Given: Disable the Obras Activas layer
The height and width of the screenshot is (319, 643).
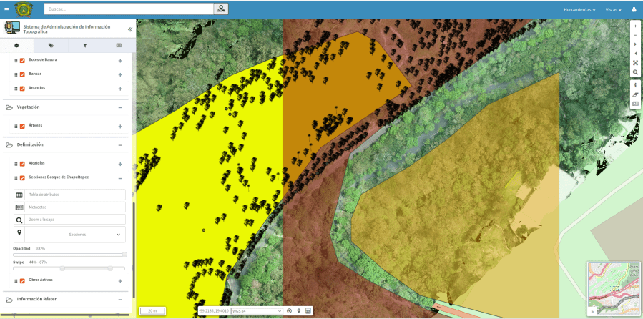Looking at the screenshot, I should [x=22, y=280].
